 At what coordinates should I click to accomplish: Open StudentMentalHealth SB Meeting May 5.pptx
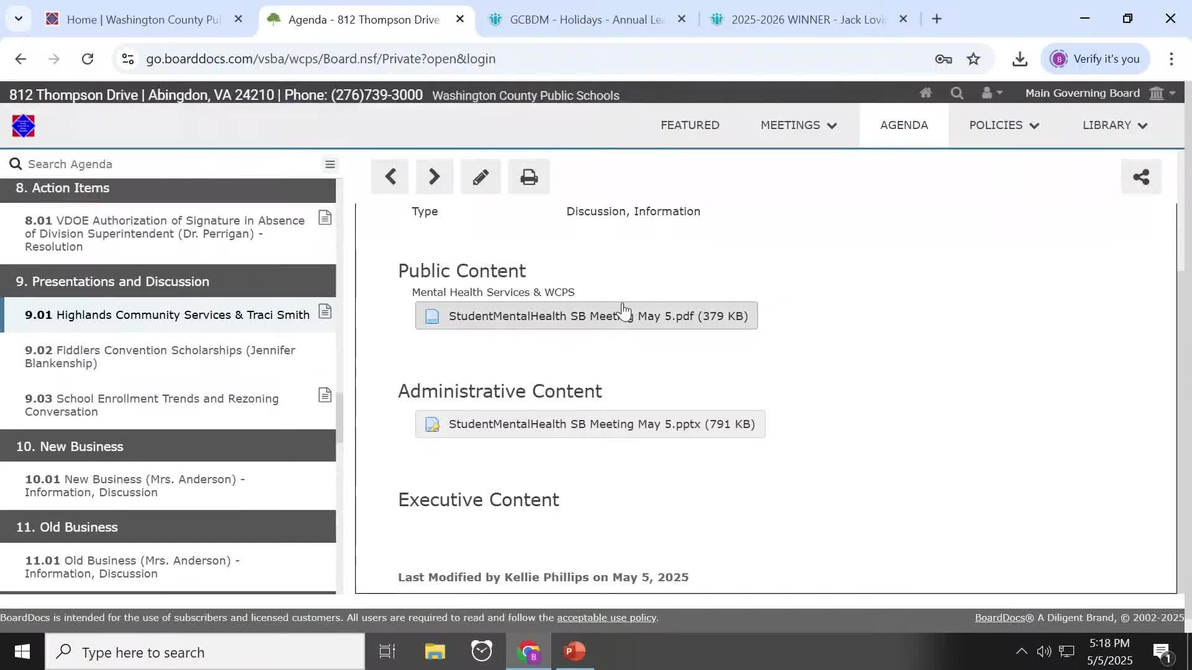click(590, 424)
